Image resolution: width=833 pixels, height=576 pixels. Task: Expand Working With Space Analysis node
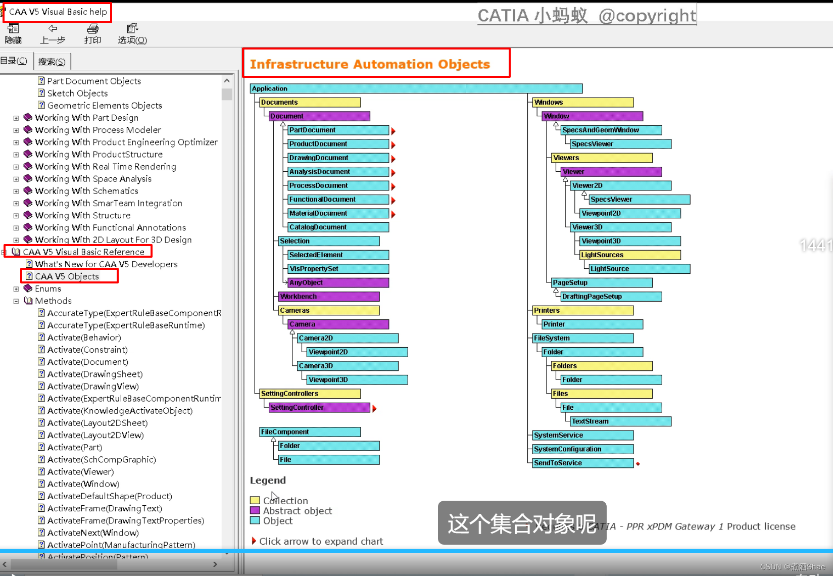coord(16,179)
